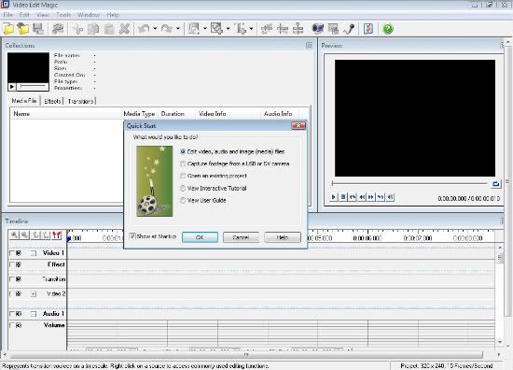Click the Undo arrow icon

pyautogui.click(x=144, y=29)
